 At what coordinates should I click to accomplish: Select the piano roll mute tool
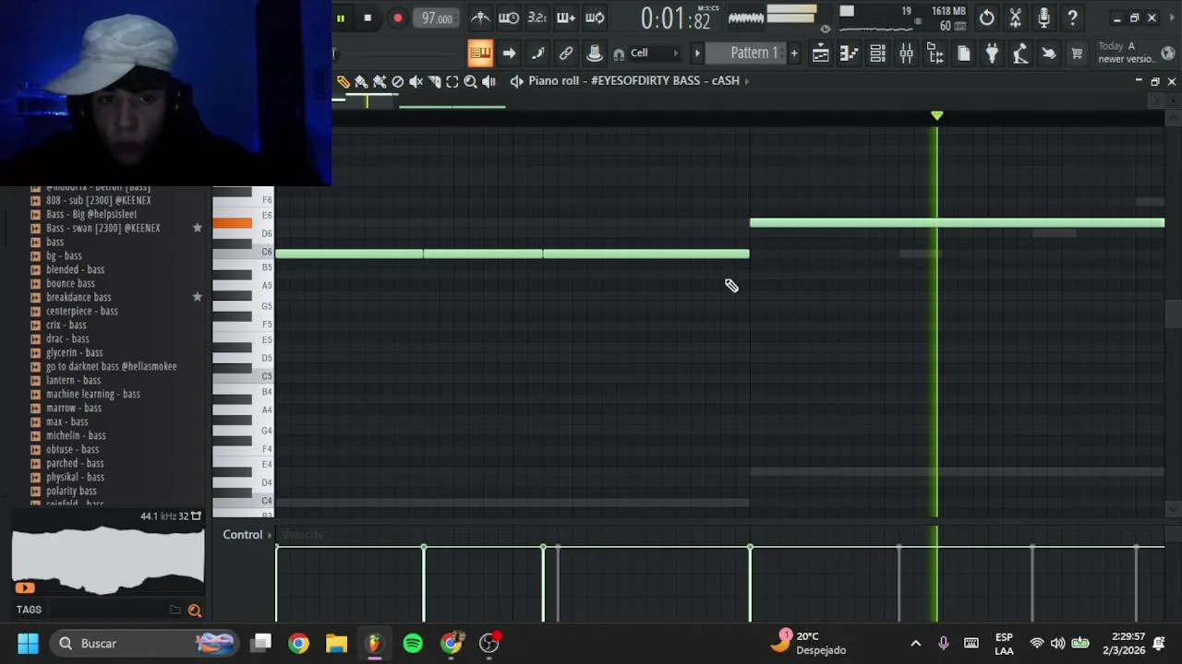(416, 81)
